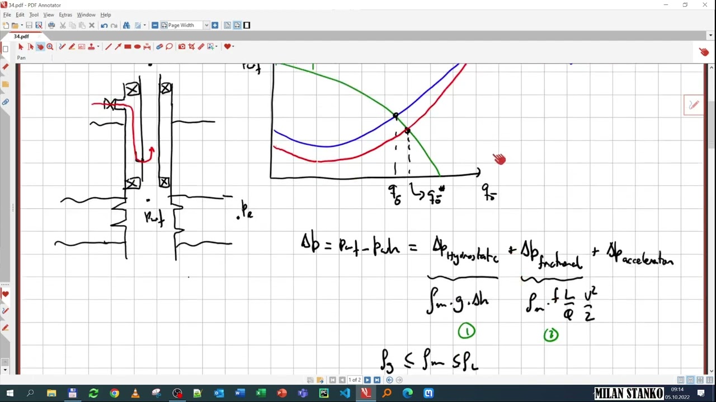Expand the Stamp tool dropdown arrow
The height and width of the screenshot is (402, 716).
pos(98,46)
